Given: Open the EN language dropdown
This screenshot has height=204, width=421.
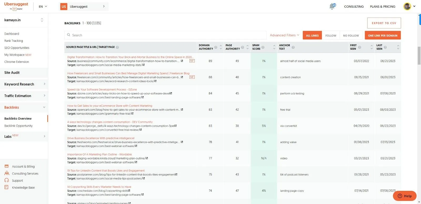Looking at the screenshot, I should click(x=43, y=7).
